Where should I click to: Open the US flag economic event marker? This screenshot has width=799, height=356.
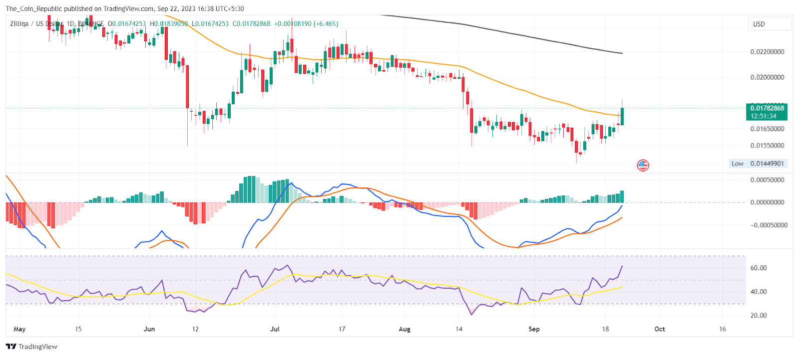pos(643,165)
